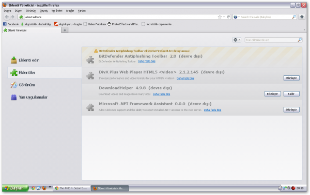Open the bookmark star dropdown arrow
Image resolution: width=310 pixels, height=195 pixels.
(x=224, y=17)
